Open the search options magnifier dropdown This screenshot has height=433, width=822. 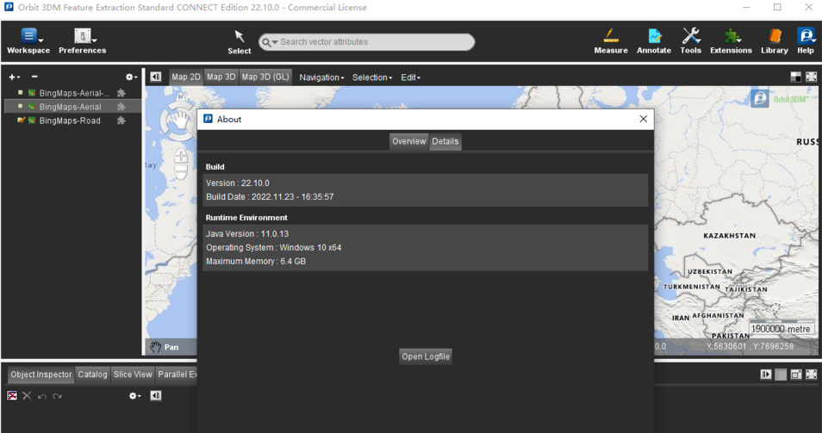[270, 42]
